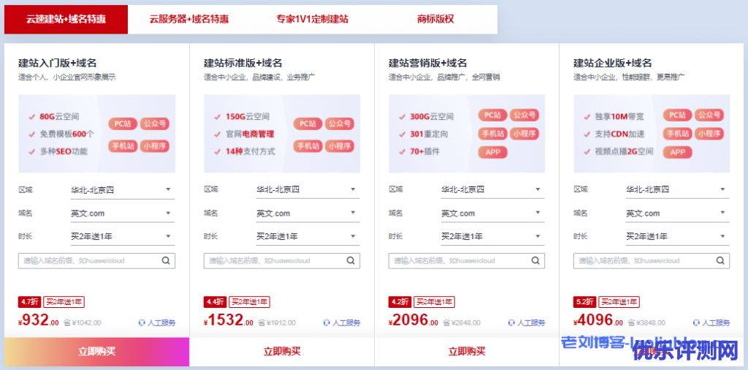Focus domain prefix input in 建站标准版 card
748x370 pixels.
tap(274, 260)
